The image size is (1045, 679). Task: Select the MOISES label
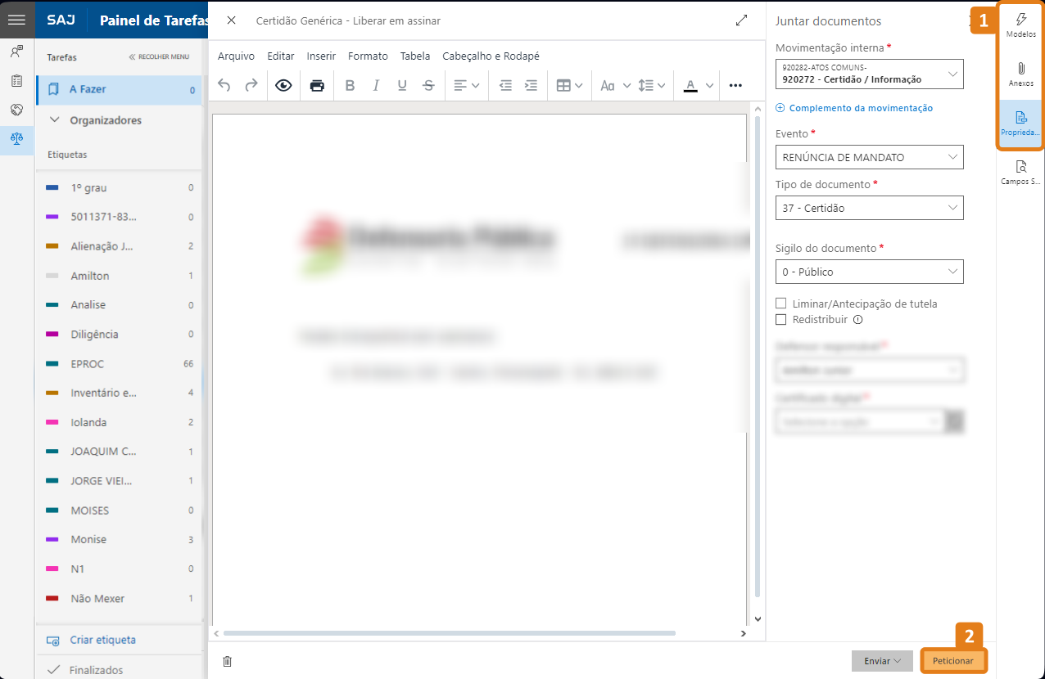pyautogui.click(x=119, y=510)
